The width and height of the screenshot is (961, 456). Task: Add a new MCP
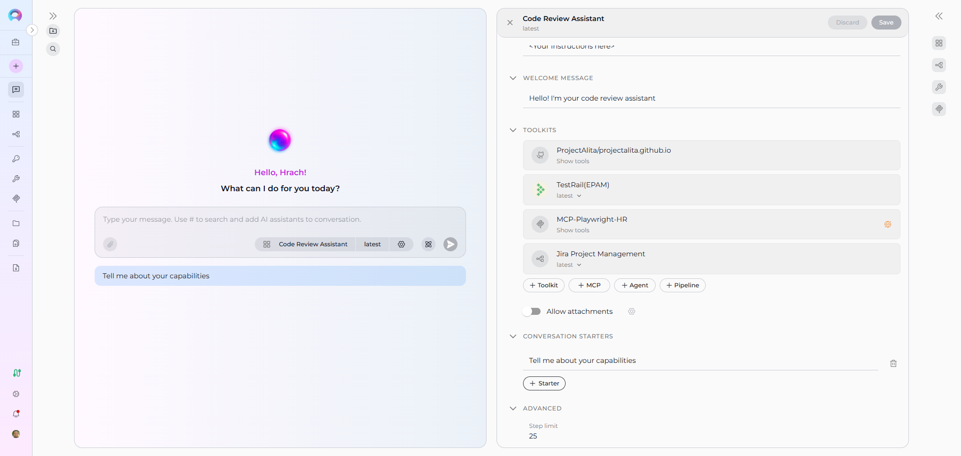pyautogui.click(x=589, y=285)
